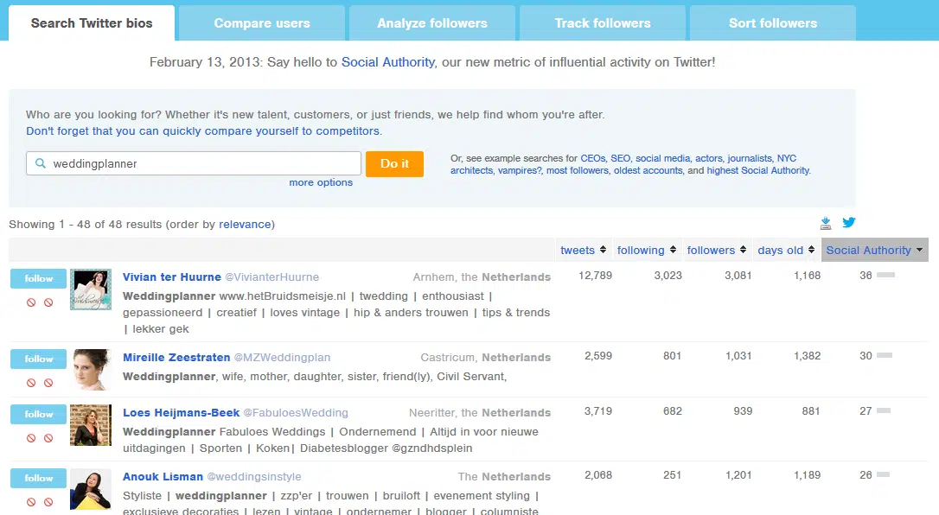Click the Twitter bird icon above results
939x515 pixels.
pyautogui.click(x=849, y=223)
